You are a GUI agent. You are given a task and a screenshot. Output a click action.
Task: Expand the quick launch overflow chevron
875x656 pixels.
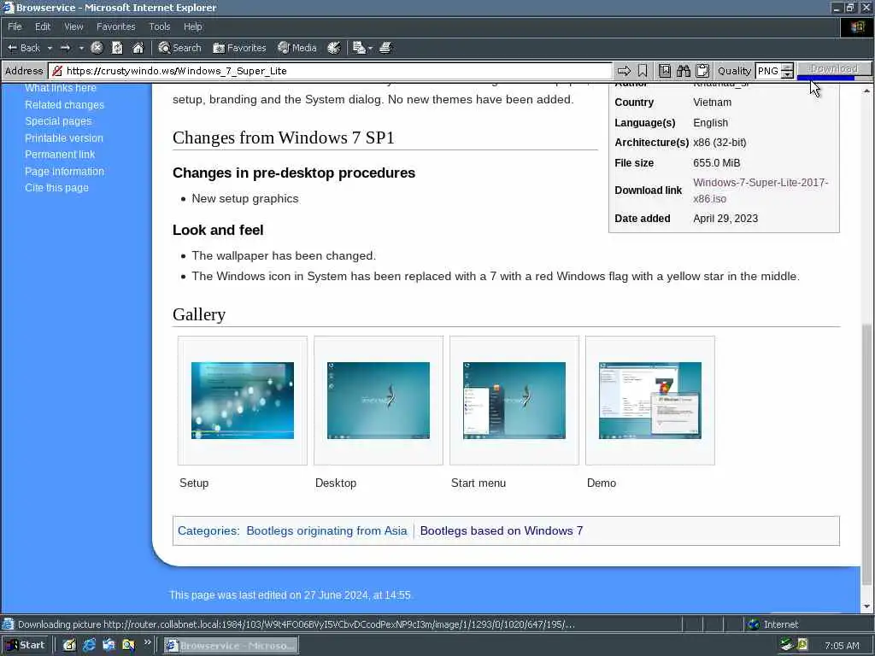point(147,642)
